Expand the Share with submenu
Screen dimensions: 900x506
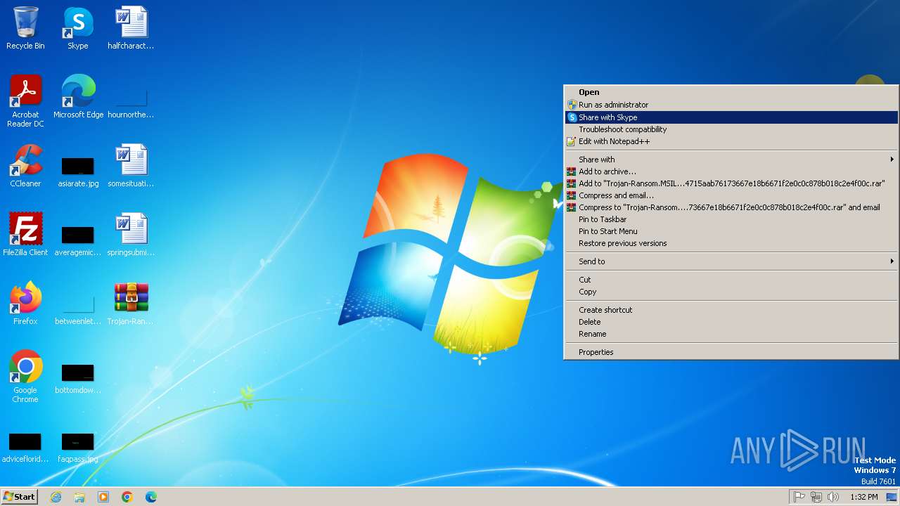[731, 160]
